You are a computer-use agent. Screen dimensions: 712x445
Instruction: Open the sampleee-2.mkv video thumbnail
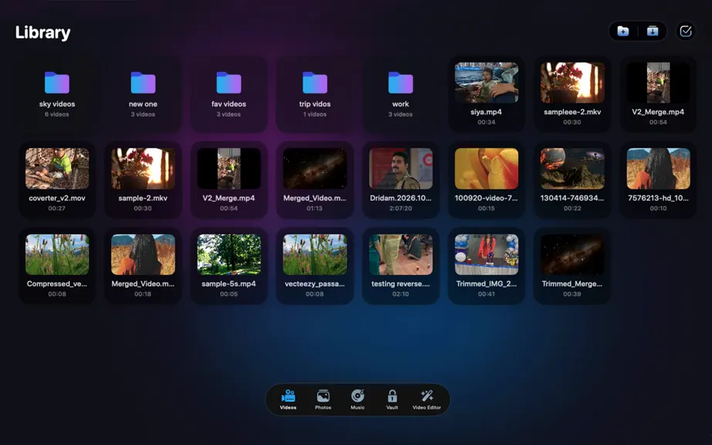pyautogui.click(x=572, y=83)
